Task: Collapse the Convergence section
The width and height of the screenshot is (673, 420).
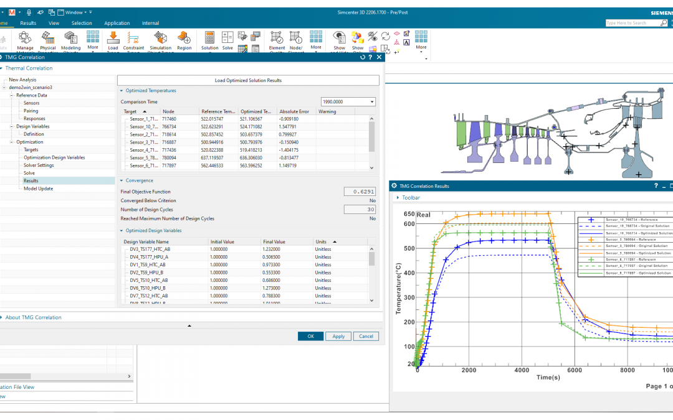Action: click(x=122, y=180)
